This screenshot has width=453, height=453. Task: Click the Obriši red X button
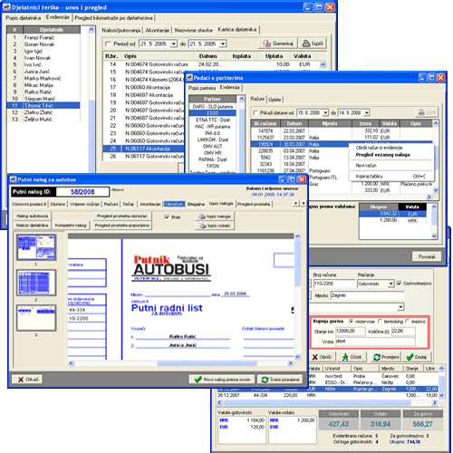click(322, 357)
